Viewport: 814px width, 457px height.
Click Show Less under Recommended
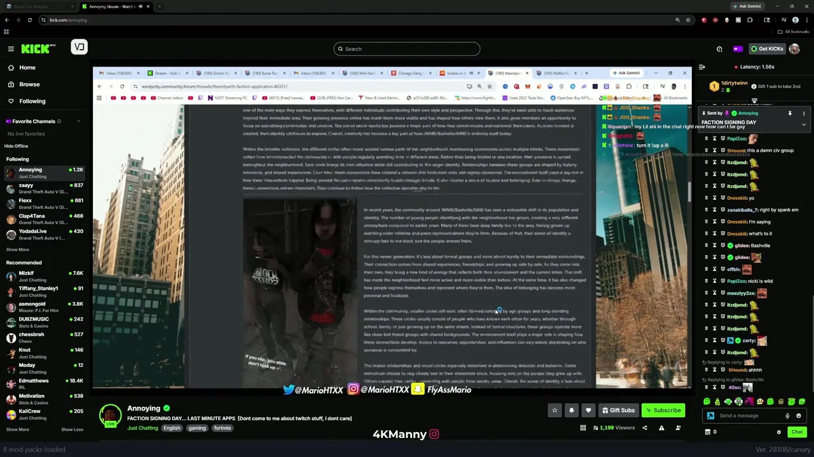click(72, 430)
